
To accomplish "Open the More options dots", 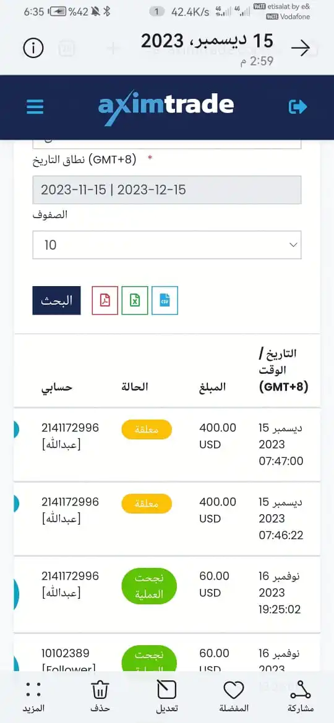I will [x=33, y=696].
